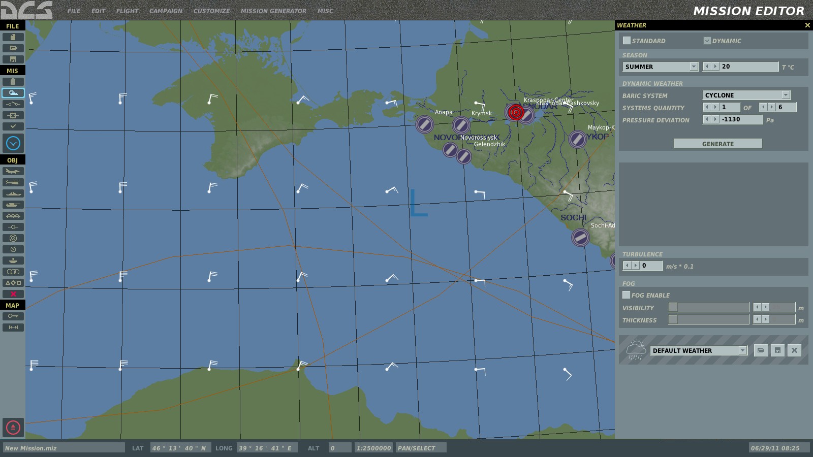Open the Baric System Cyclone dropdown
The height and width of the screenshot is (457, 813).
(747, 95)
